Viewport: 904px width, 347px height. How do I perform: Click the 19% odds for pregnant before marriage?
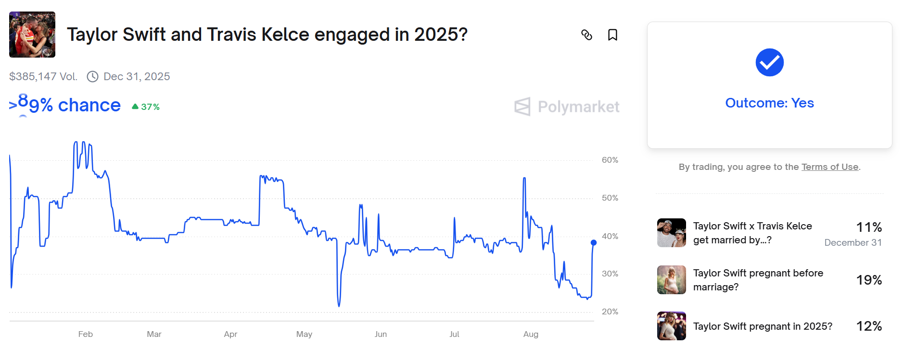click(868, 280)
